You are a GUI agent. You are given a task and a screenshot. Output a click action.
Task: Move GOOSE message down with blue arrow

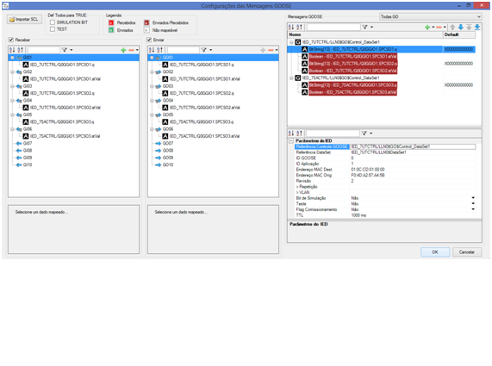point(461,28)
